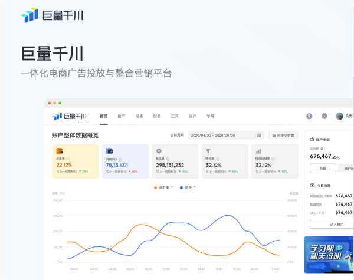Click the 78,13.12万 spend value
The height and width of the screenshot is (280, 354).
[x=117, y=165]
